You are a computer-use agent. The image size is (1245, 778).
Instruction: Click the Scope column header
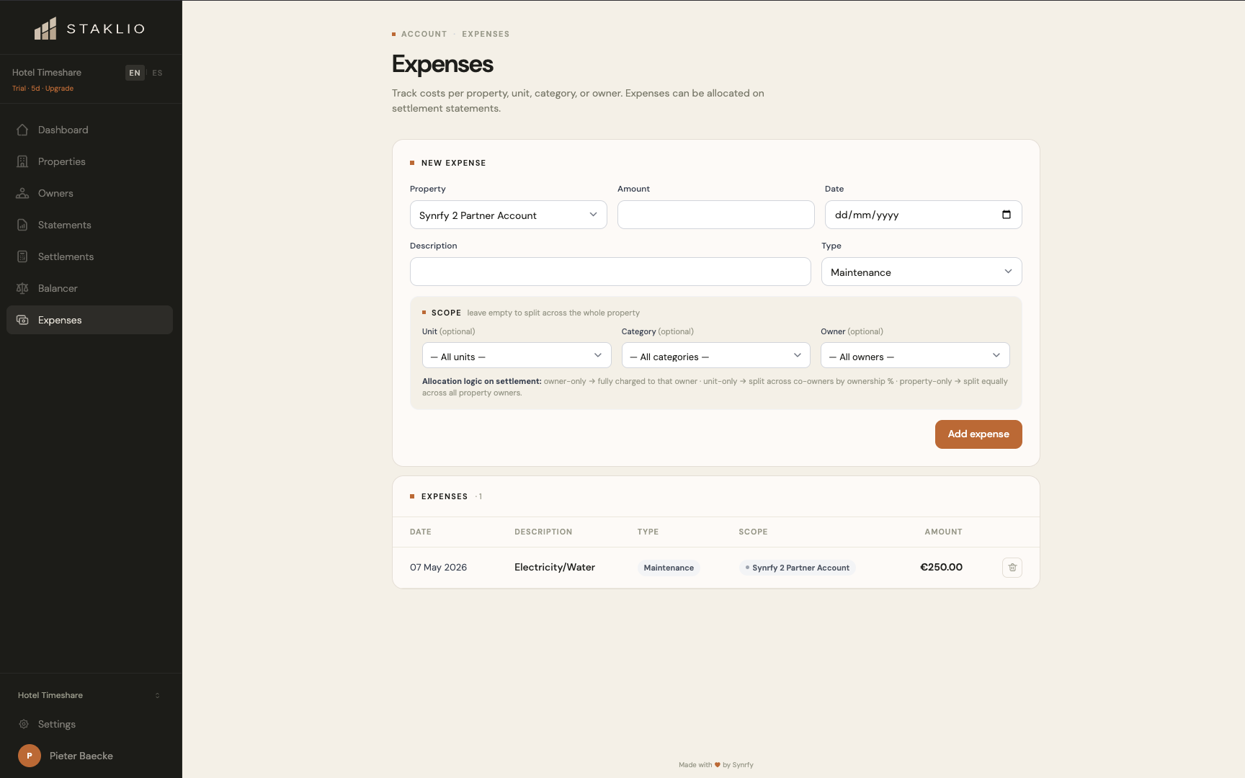click(x=753, y=532)
